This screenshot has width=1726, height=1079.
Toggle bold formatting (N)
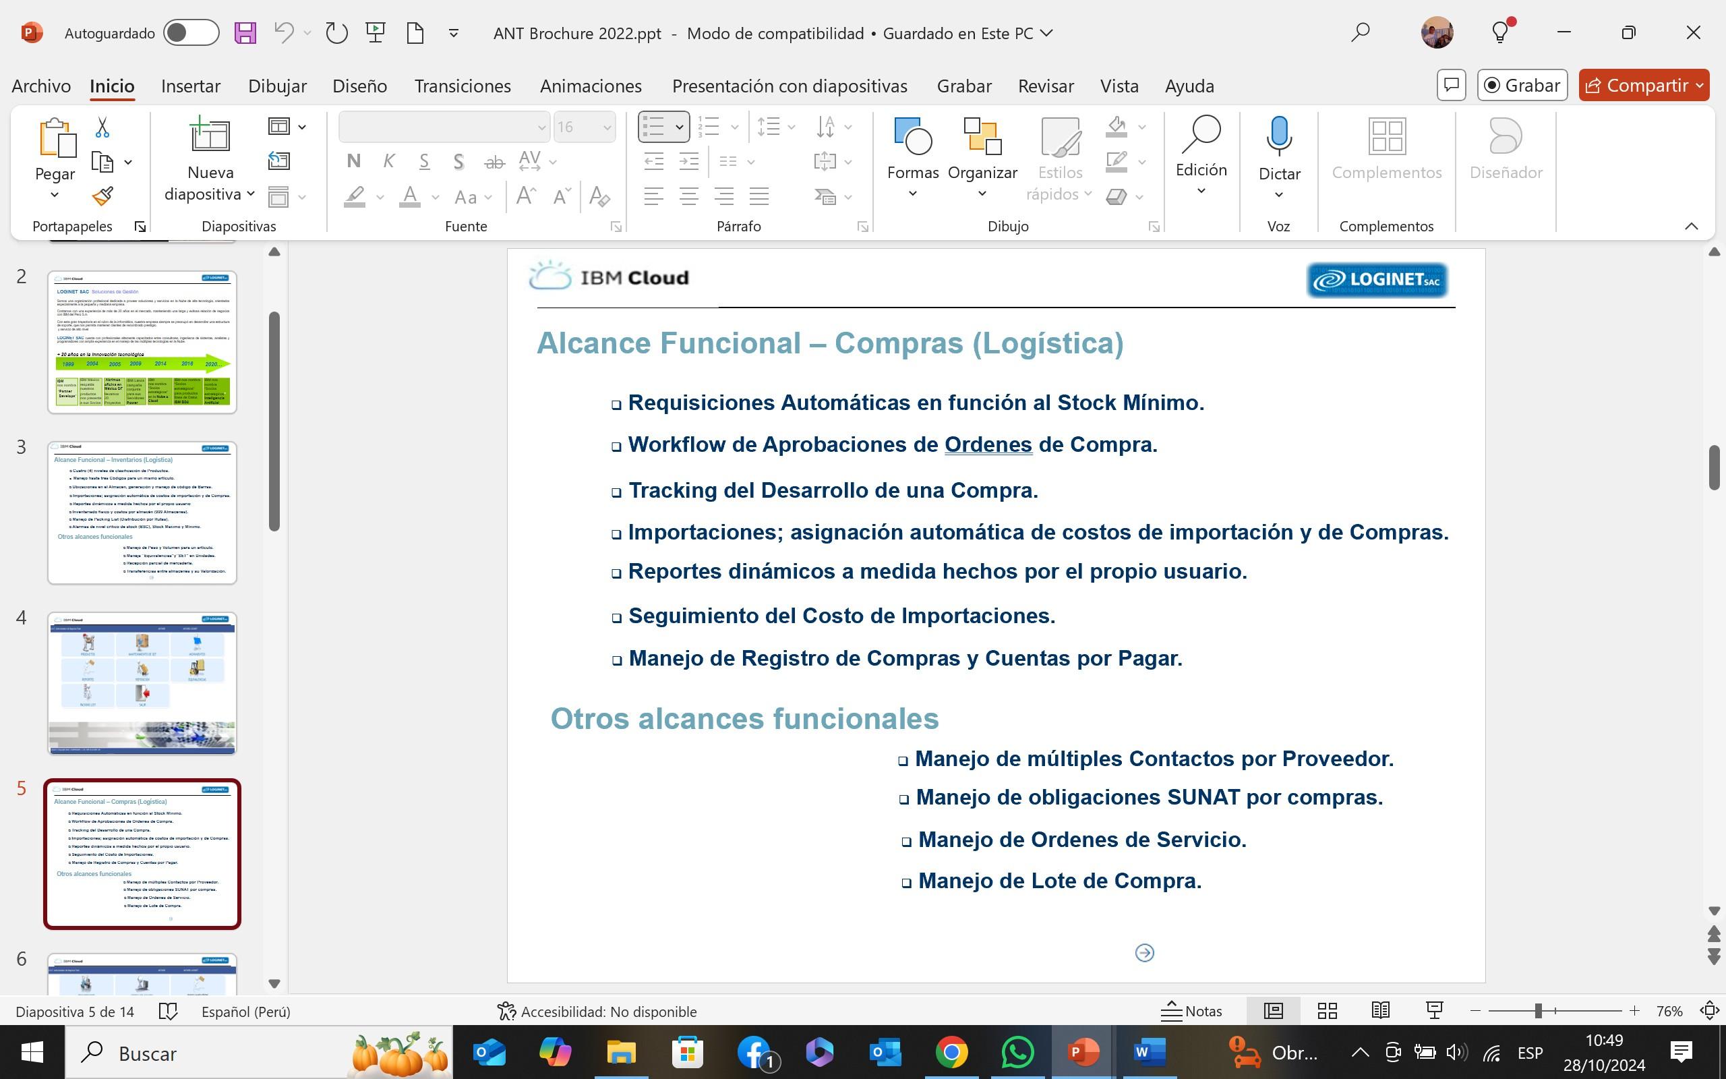(x=353, y=161)
